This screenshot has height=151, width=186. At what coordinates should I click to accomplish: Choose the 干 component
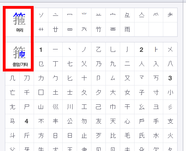[x=127, y=107]
